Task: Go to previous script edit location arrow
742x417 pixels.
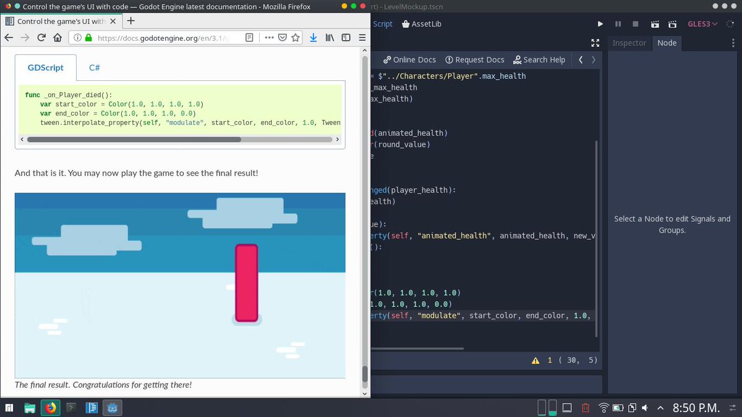Action: tap(580, 60)
